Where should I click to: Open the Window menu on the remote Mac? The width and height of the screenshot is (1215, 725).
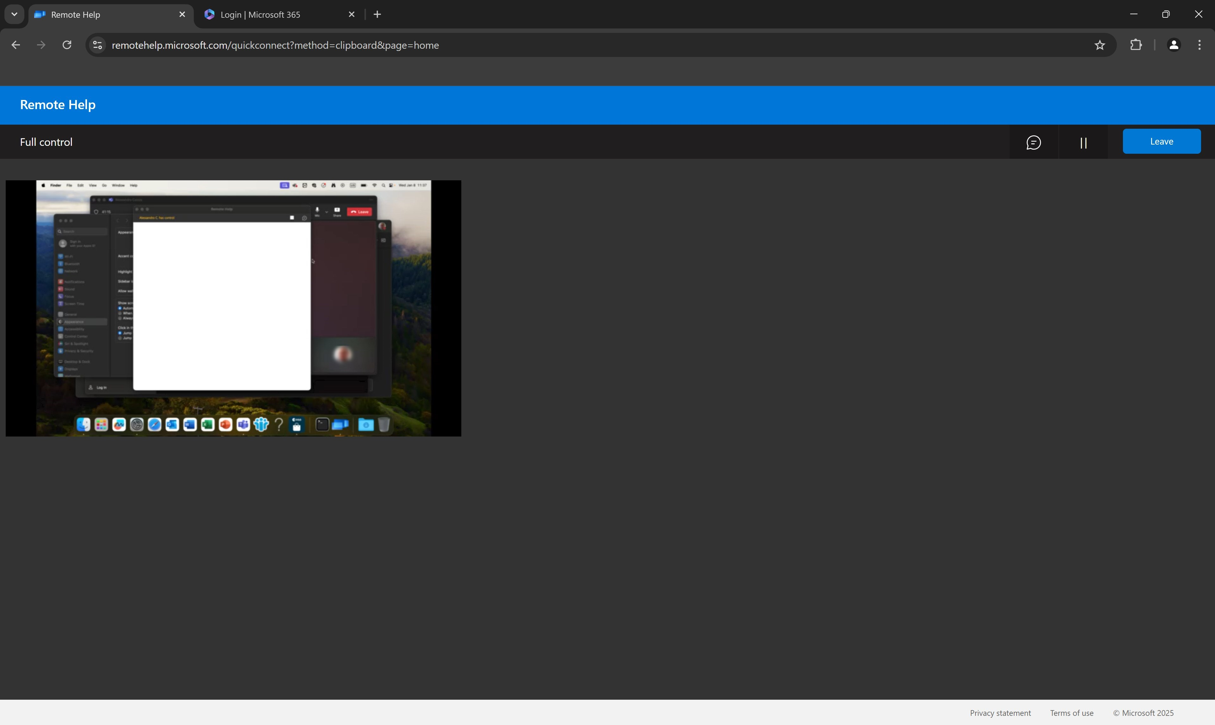[118, 186]
